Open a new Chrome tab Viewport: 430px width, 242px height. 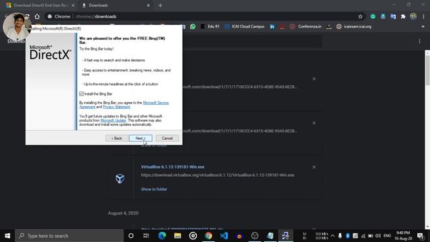coord(160,5)
